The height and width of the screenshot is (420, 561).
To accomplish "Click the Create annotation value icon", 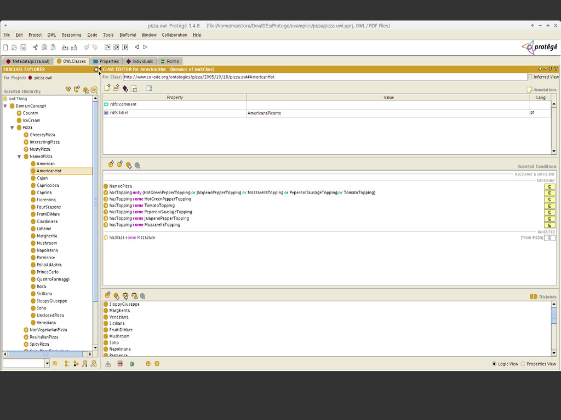I will click(107, 88).
